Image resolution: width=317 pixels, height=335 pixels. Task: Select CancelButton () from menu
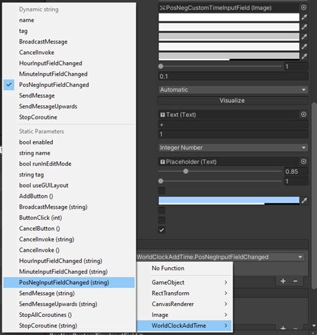click(69, 229)
